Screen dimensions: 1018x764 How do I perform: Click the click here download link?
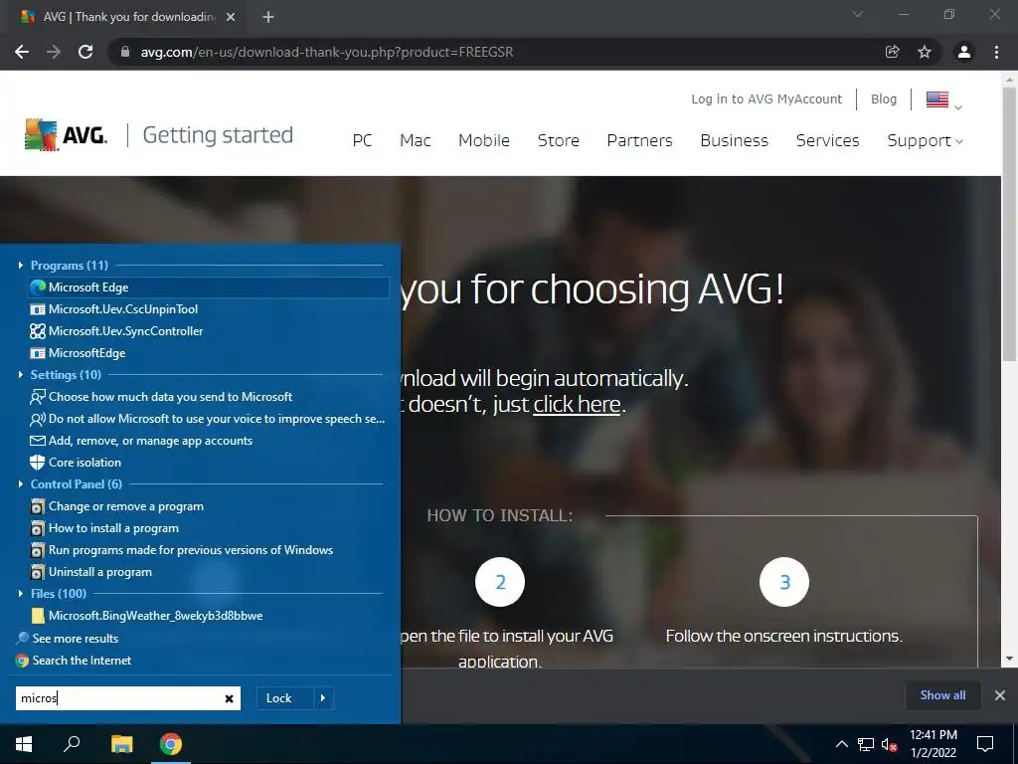(577, 404)
